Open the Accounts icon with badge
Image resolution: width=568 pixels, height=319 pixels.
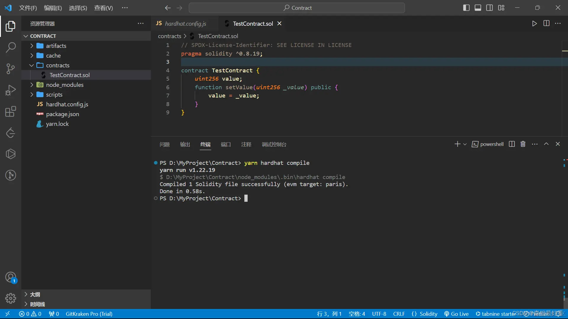tap(11, 278)
